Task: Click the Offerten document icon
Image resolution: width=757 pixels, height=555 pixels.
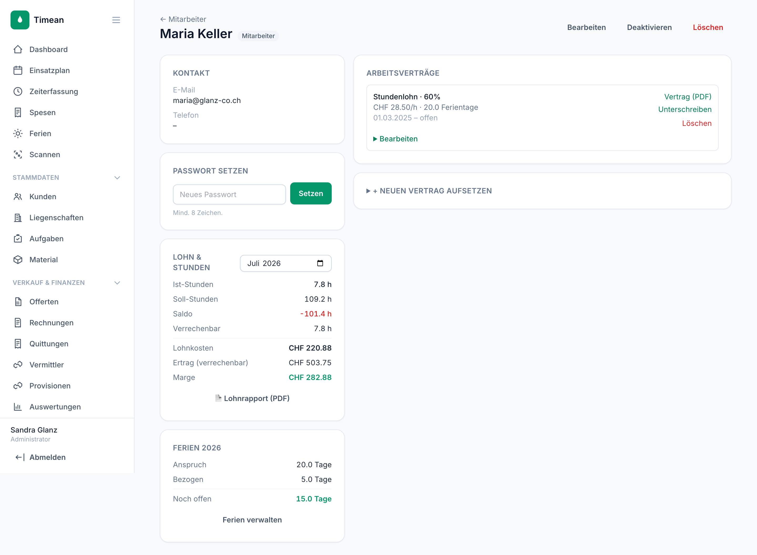Action: [18, 302]
